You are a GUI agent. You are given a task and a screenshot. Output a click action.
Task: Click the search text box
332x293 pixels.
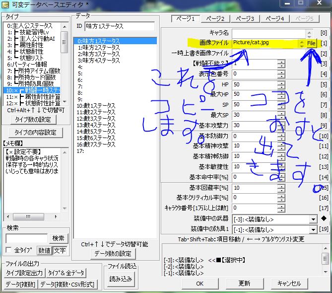27,238
